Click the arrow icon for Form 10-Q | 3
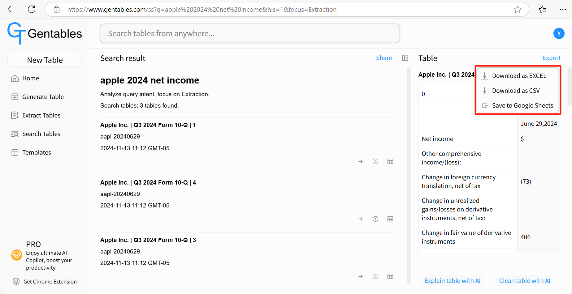 click(x=361, y=276)
